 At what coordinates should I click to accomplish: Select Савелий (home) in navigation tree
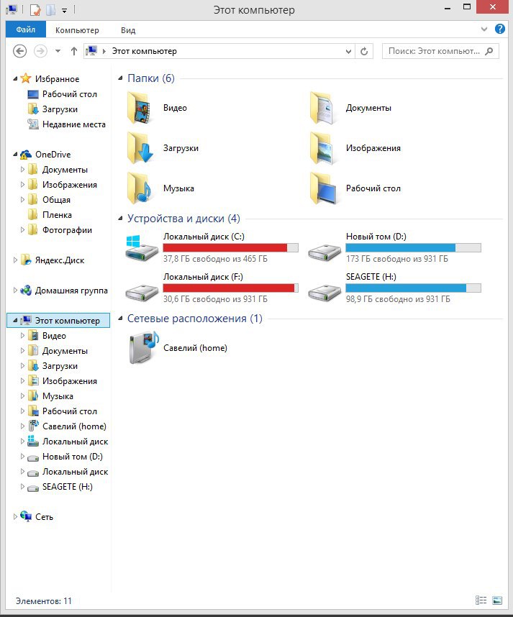point(74,426)
